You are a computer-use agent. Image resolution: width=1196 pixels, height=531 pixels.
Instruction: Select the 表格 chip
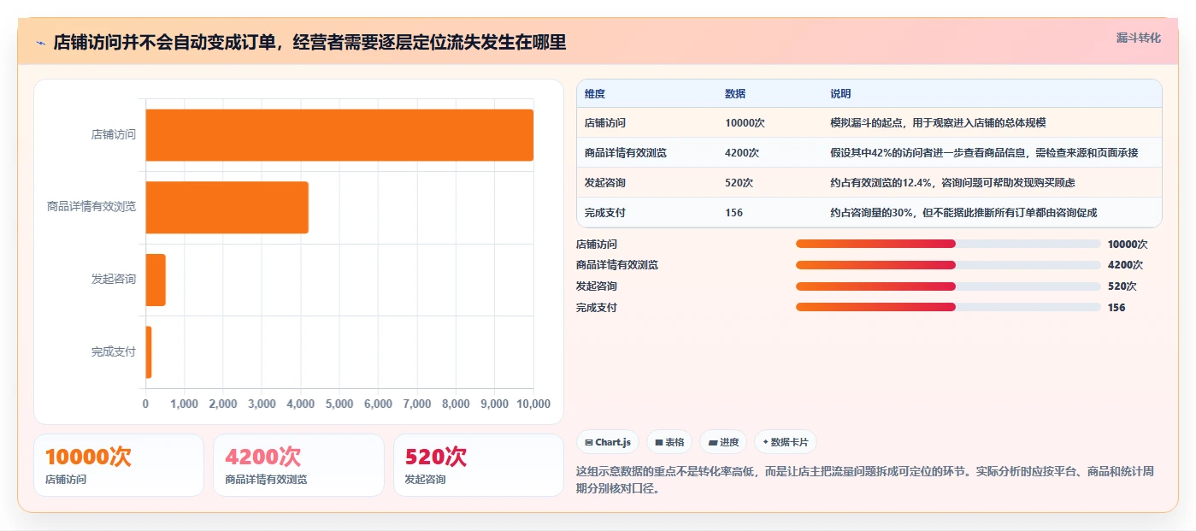click(x=669, y=442)
